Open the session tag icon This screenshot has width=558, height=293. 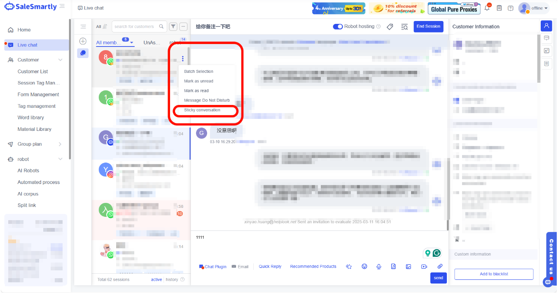point(390,27)
